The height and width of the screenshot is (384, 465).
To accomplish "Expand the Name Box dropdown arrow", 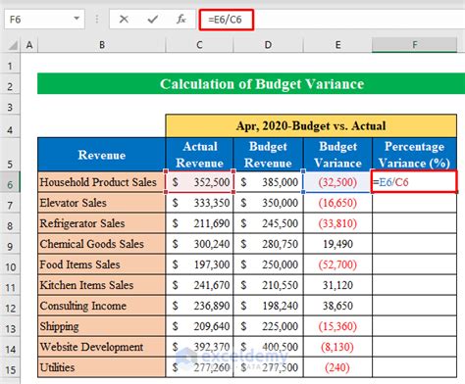I will tap(77, 19).
